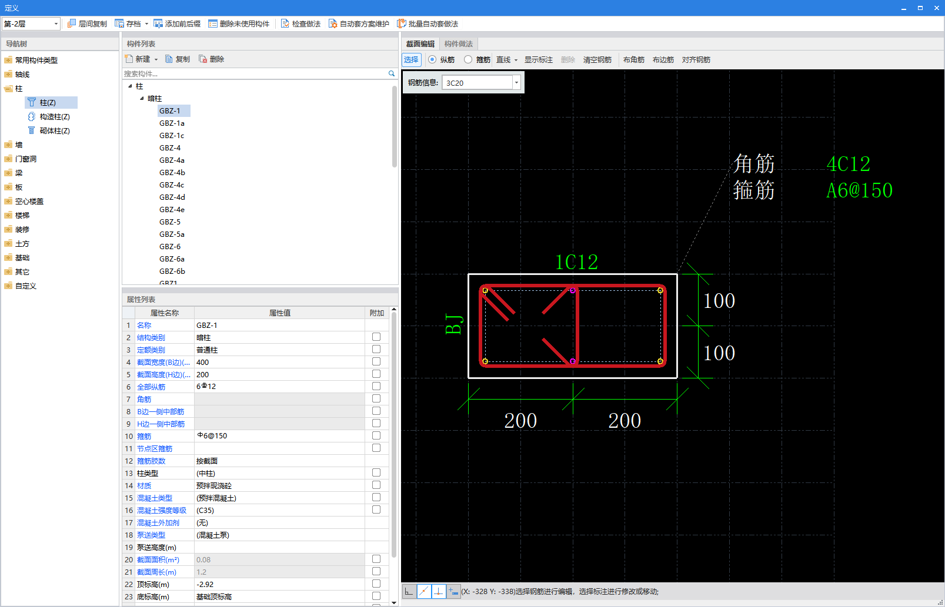945x607 pixels.
Task: Select the 箍筋 radio button
Action: coord(468,59)
